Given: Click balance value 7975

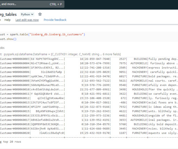Looking at the screenshot, I should coord(122,63).
